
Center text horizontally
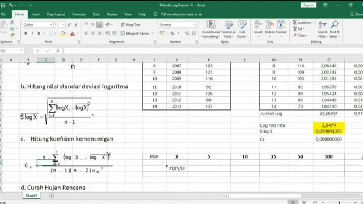(92, 33)
